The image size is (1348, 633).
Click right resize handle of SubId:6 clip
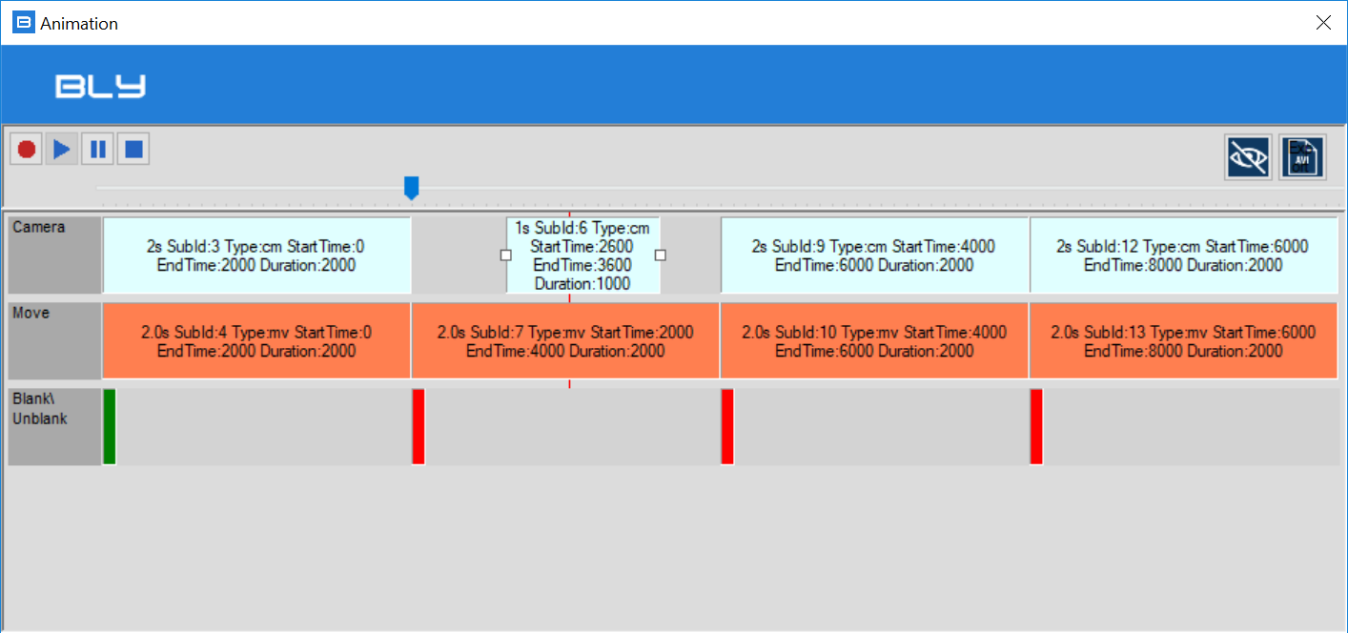click(660, 255)
